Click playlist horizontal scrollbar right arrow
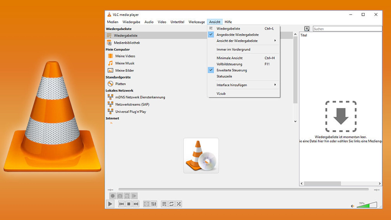Image resolution: width=391 pixels, height=220 pixels. 380,183
